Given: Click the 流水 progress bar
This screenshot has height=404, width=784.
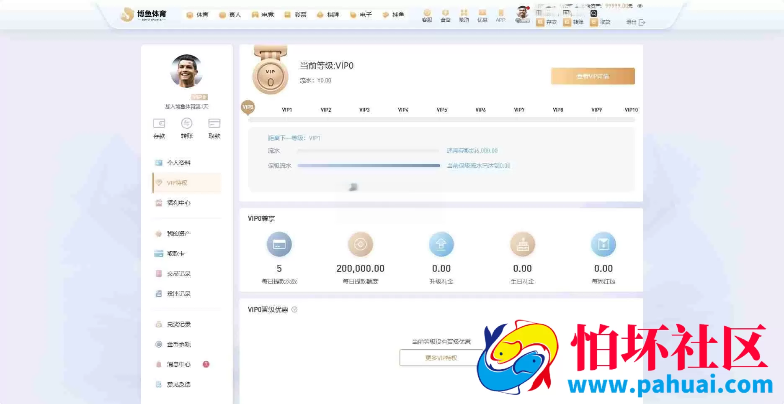Looking at the screenshot, I should click(369, 151).
